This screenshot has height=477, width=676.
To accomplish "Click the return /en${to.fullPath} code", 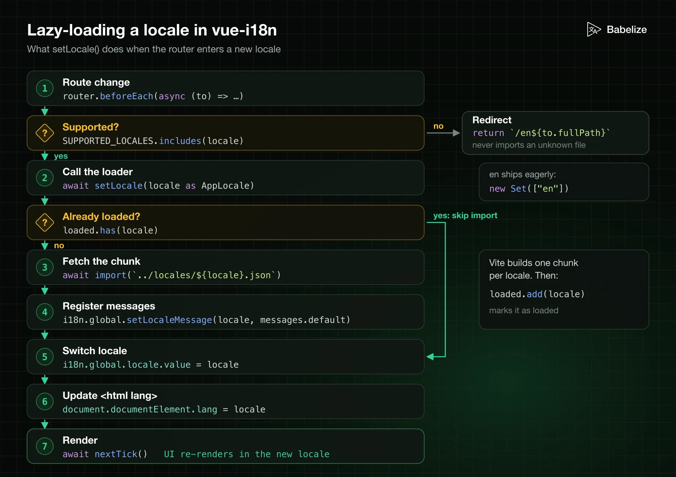I will pos(541,133).
